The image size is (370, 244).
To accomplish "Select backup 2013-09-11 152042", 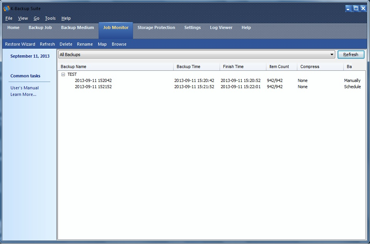I will 93,80.
